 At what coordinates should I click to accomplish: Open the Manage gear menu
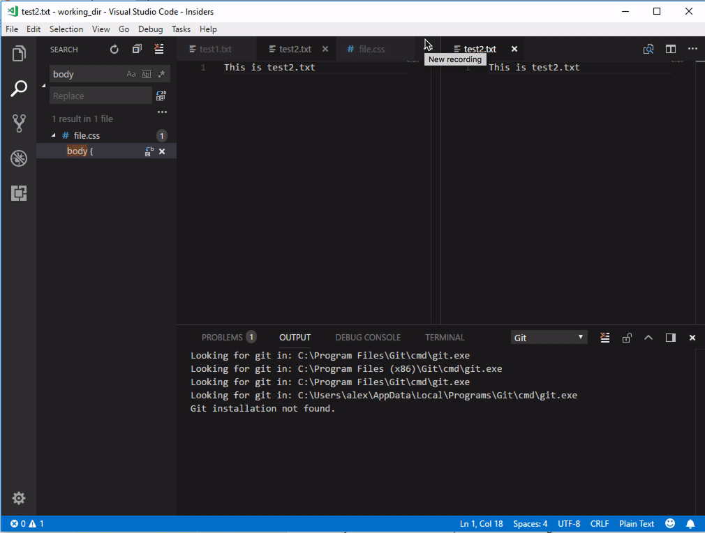(18, 498)
